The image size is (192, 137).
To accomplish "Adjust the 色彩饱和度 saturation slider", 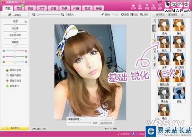I will point(15,38).
